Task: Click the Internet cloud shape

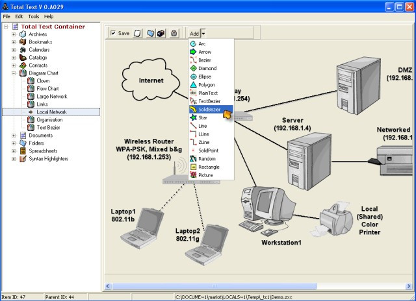Action: (151, 80)
